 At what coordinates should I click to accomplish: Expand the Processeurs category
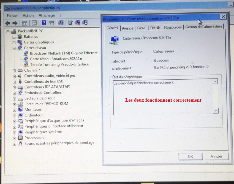14,138
